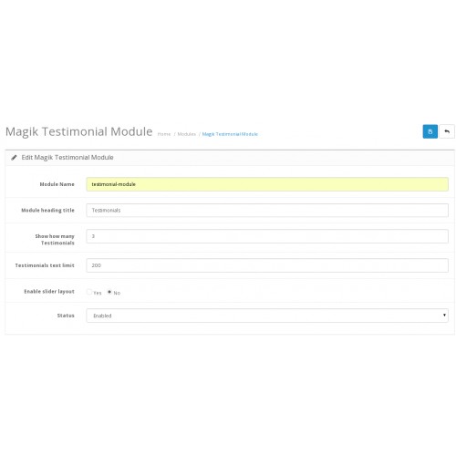Select Yes for Enable slider layout
The image size is (456, 456).
(89, 292)
